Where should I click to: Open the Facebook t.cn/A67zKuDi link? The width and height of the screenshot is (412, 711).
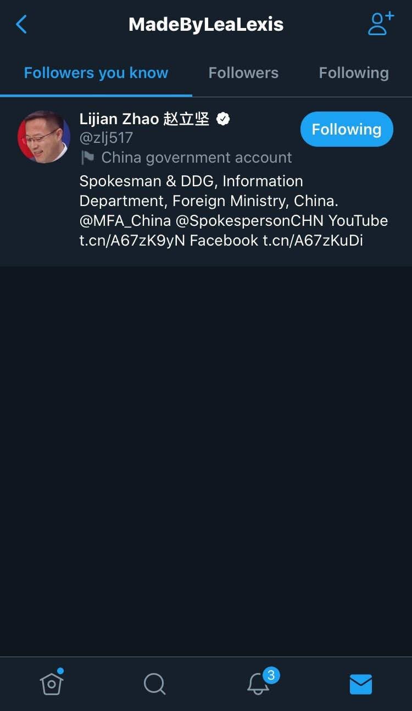pos(312,241)
